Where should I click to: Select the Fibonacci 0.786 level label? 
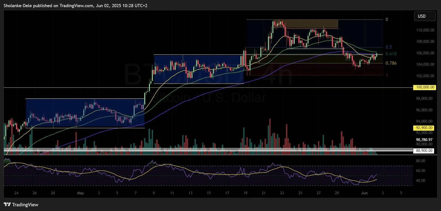pos(391,63)
